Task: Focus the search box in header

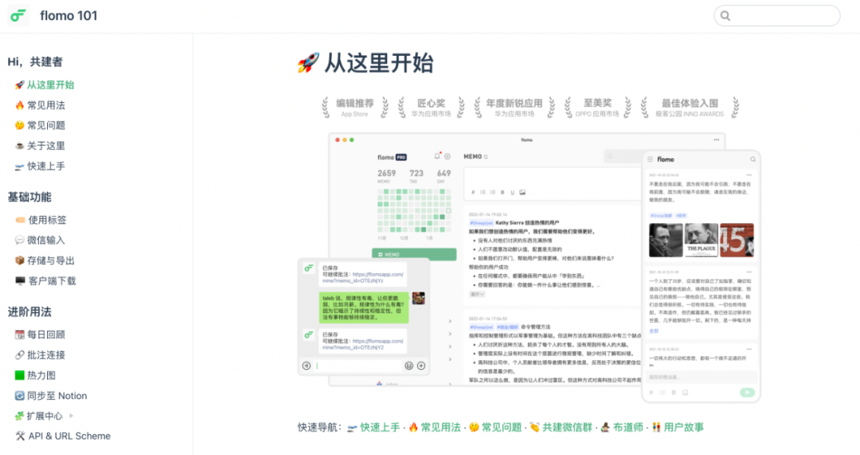Action: (x=776, y=16)
